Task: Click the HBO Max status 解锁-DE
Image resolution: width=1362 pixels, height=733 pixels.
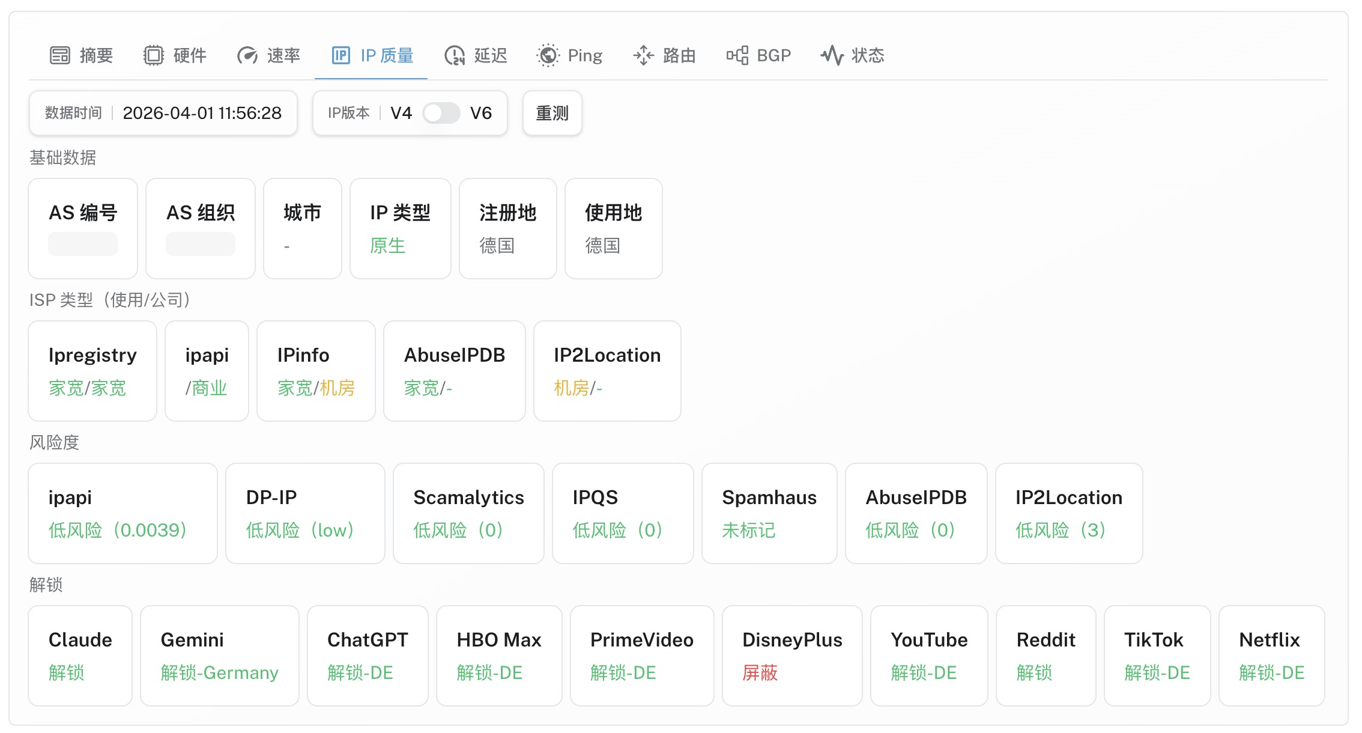Action: [x=489, y=672]
